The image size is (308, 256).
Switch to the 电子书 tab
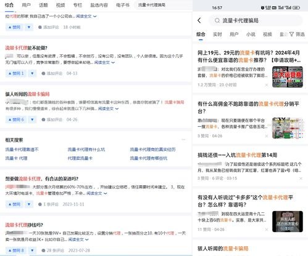(123, 5)
